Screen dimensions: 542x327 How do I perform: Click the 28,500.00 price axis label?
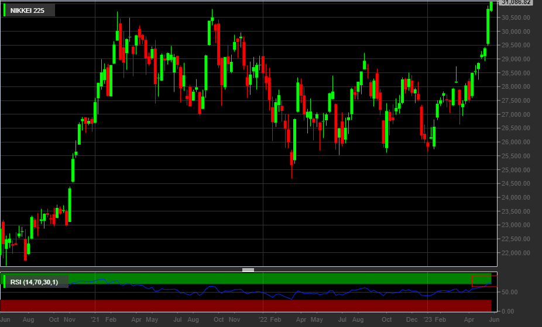516,73
